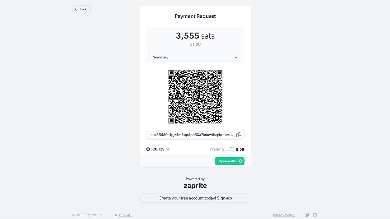The width and height of the screenshot is (390, 219).
Task: Click the countdown timer ring icon
Action: click(232, 149)
